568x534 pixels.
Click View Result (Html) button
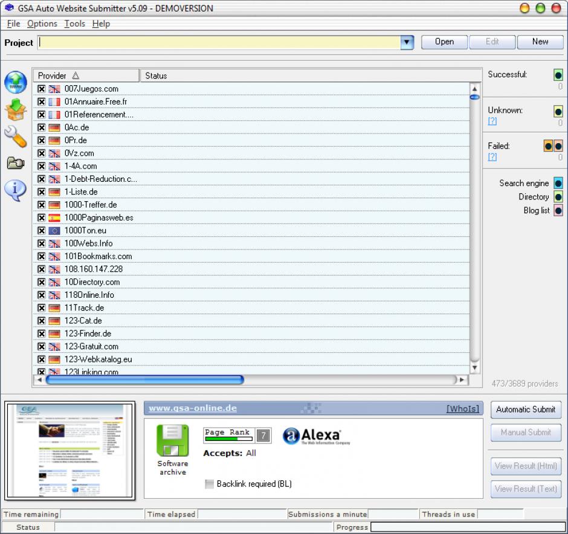click(526, 466)
